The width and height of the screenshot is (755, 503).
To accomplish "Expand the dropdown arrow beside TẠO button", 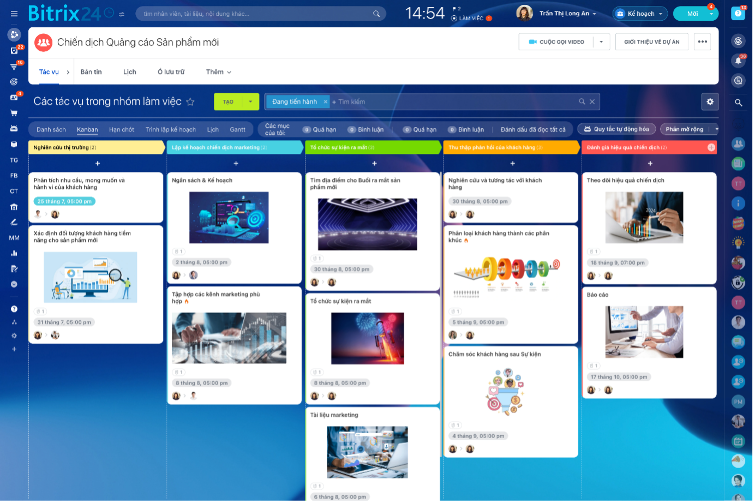I will [x=250, y=101].
